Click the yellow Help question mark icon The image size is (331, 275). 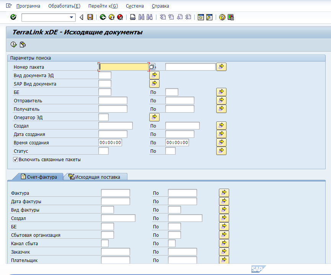point(222,17)
